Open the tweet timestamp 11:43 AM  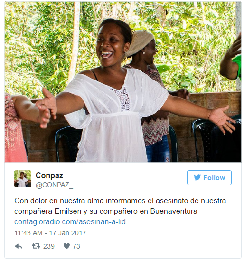28,233
